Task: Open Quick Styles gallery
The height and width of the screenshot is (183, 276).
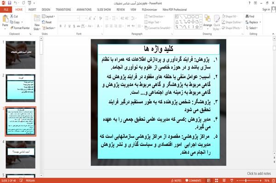Action: click(217, 23)
